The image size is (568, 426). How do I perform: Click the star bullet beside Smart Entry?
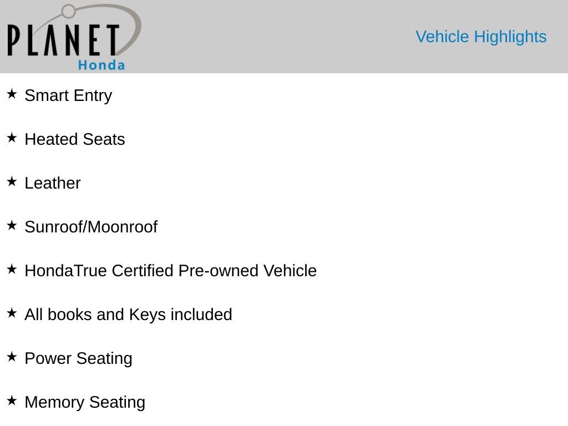click(x=12, y=94)
